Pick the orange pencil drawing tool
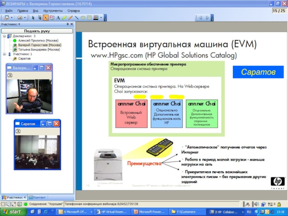Image resolution: width=288 pixels, height=216 pixels. click(71, 17)
